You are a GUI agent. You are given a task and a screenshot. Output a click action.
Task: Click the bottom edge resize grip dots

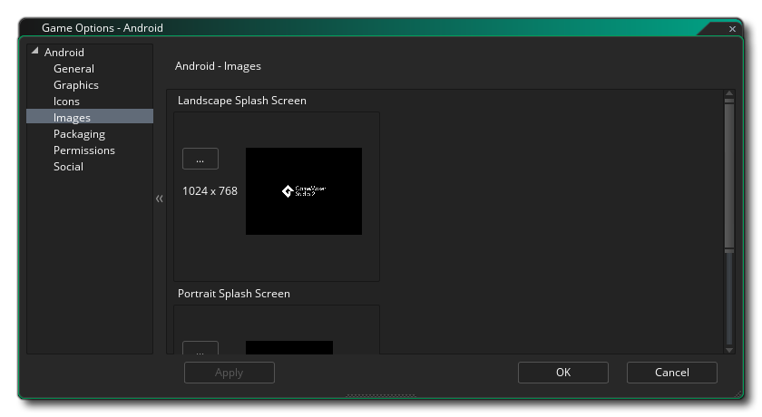pyautogui.click(x=381, y=395)
